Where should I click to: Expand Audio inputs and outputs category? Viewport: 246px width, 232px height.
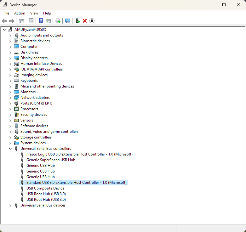(x=10, y=36)
